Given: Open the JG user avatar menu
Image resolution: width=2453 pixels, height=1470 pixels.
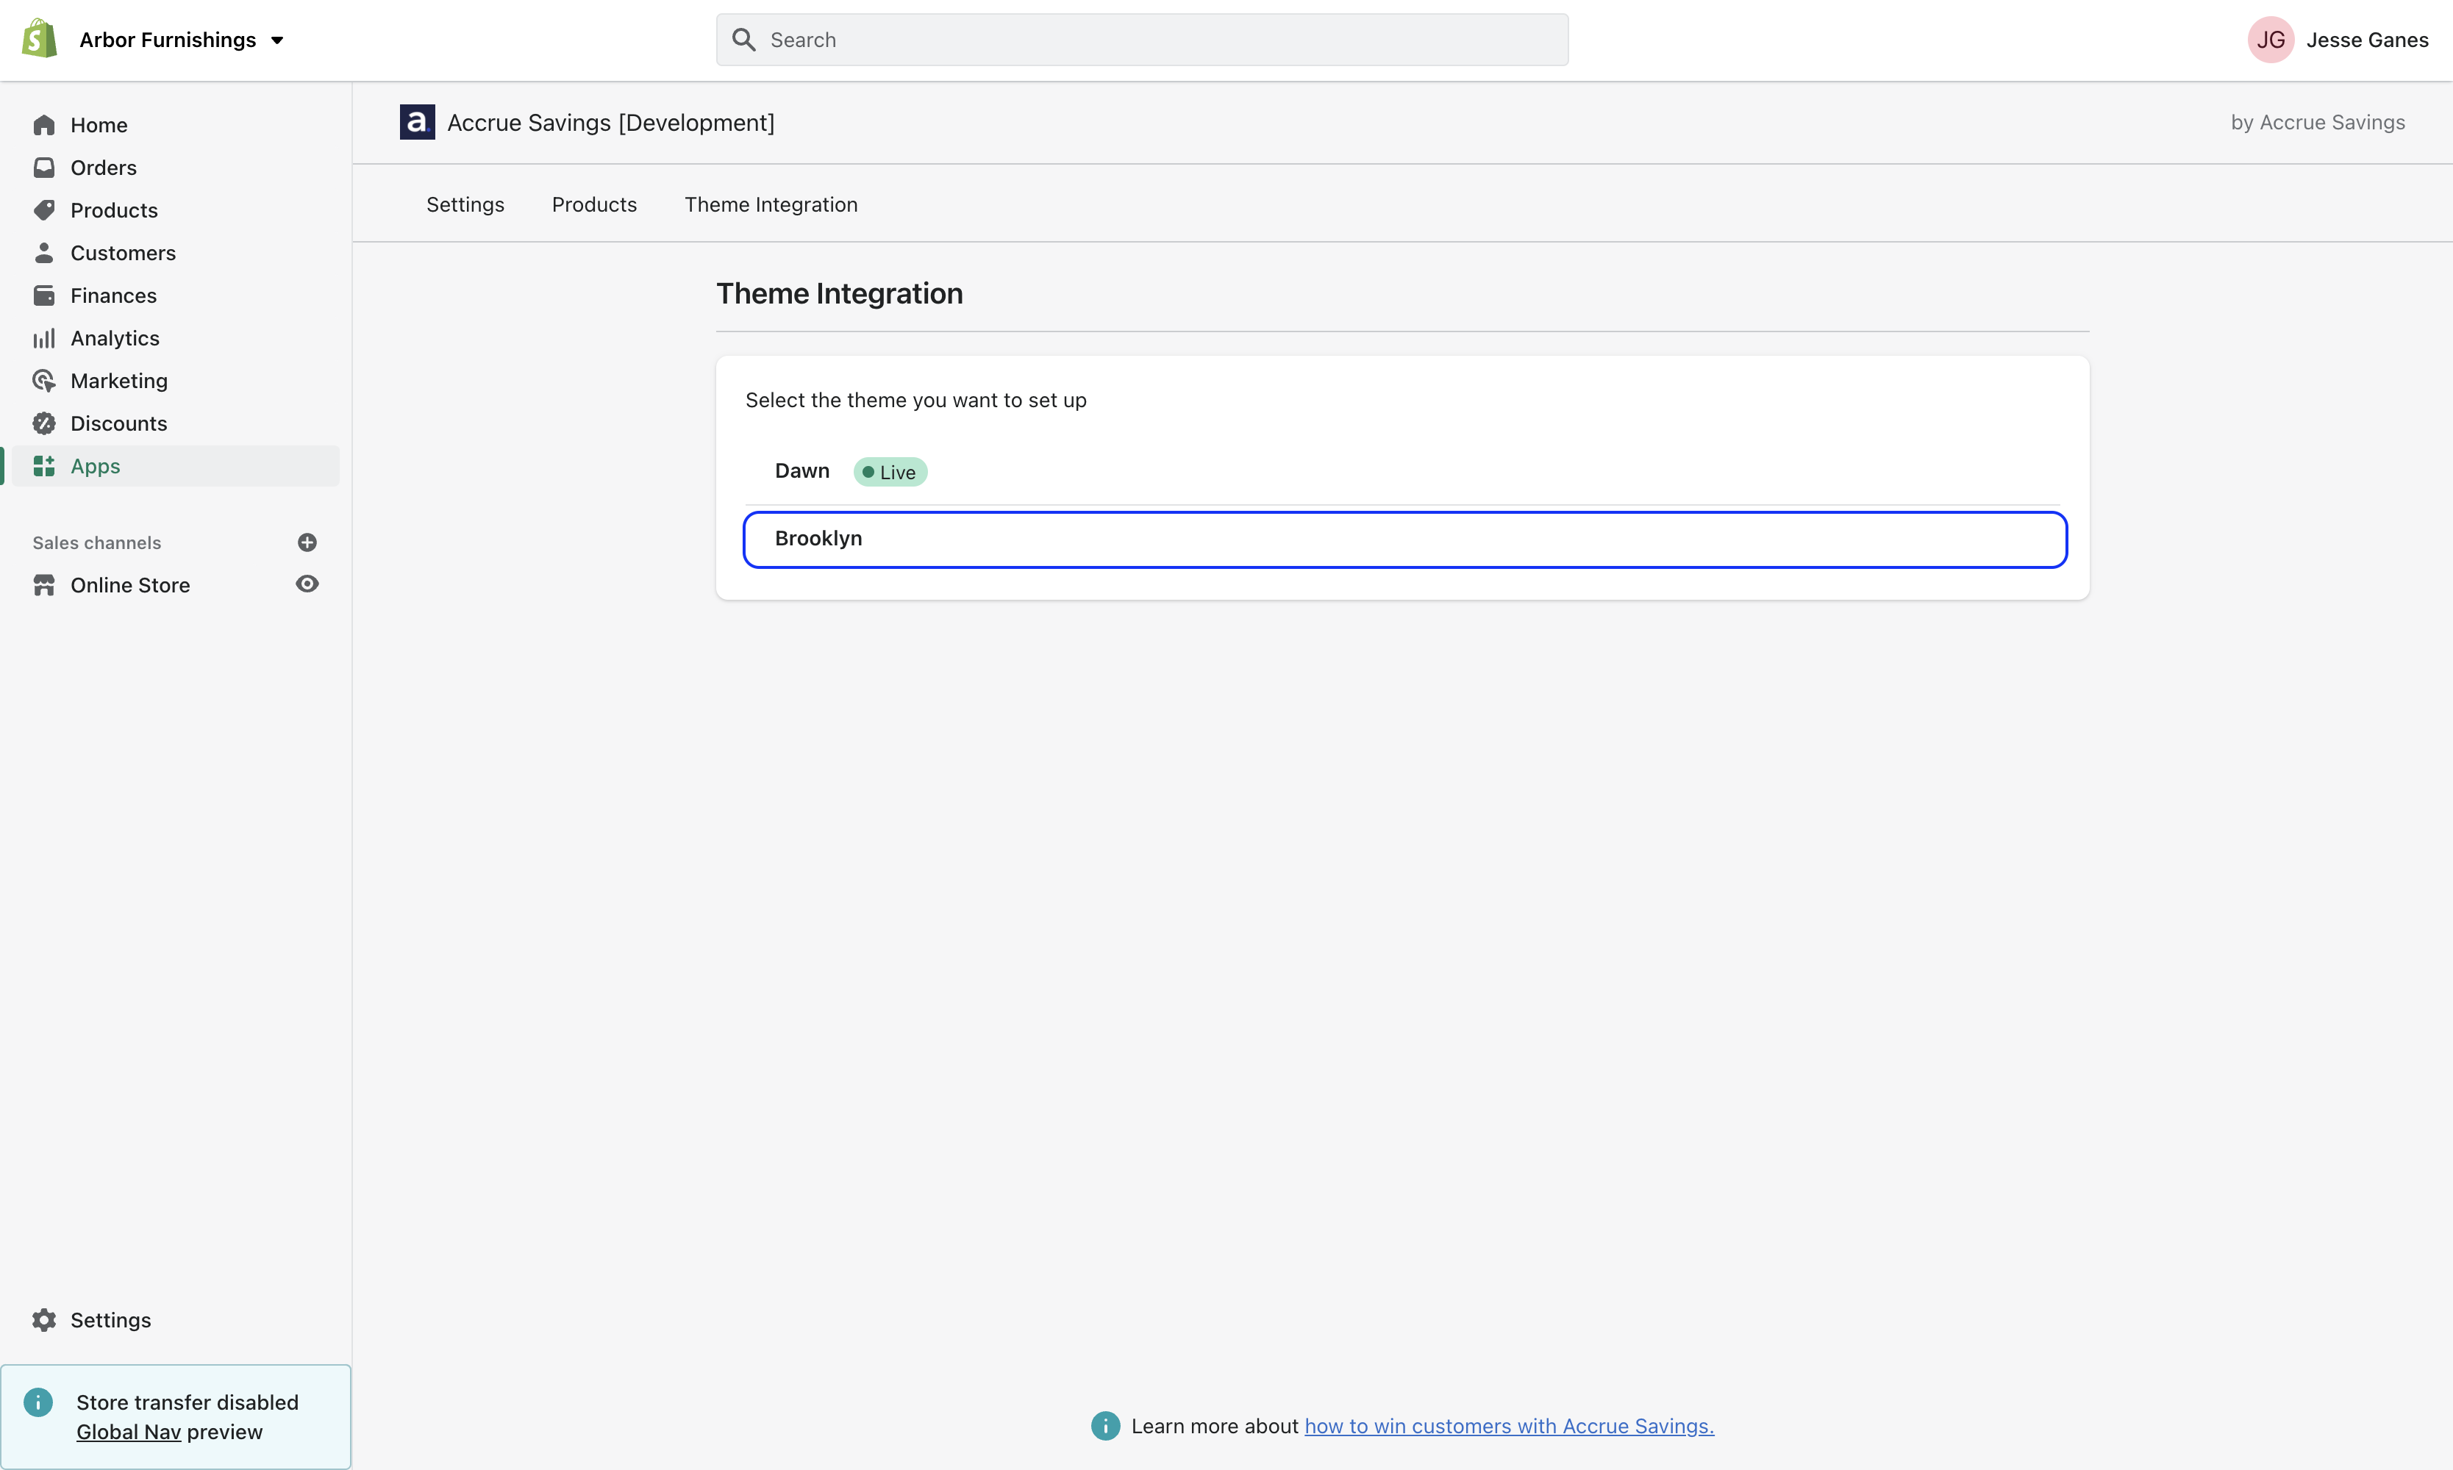Looking at the screenshot, I should (2270, 40).
